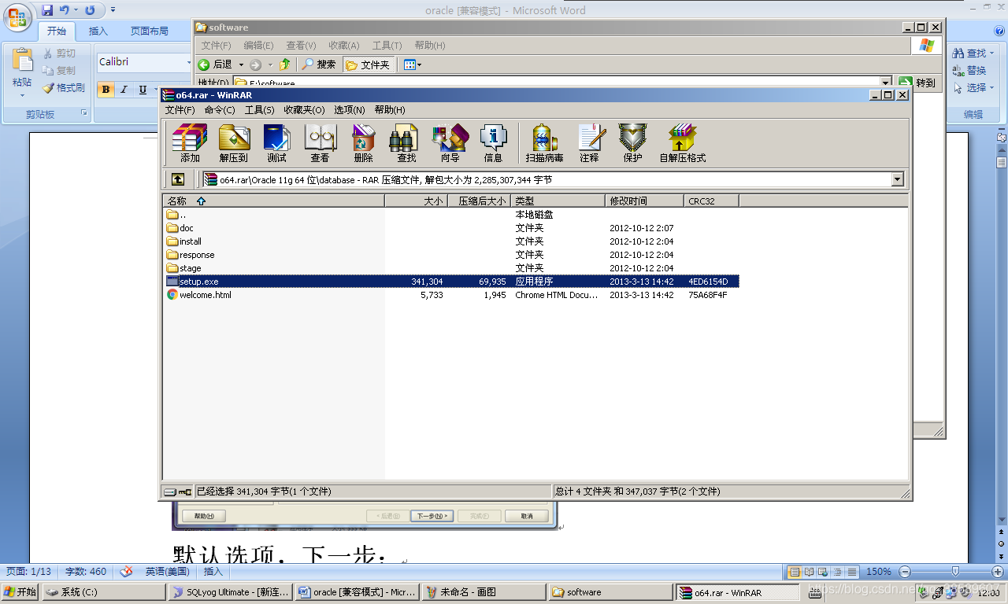The image size is (1008, 604).
Task: Open the Undo history dropdown arrow in Word
Action: tap(76, 10)
